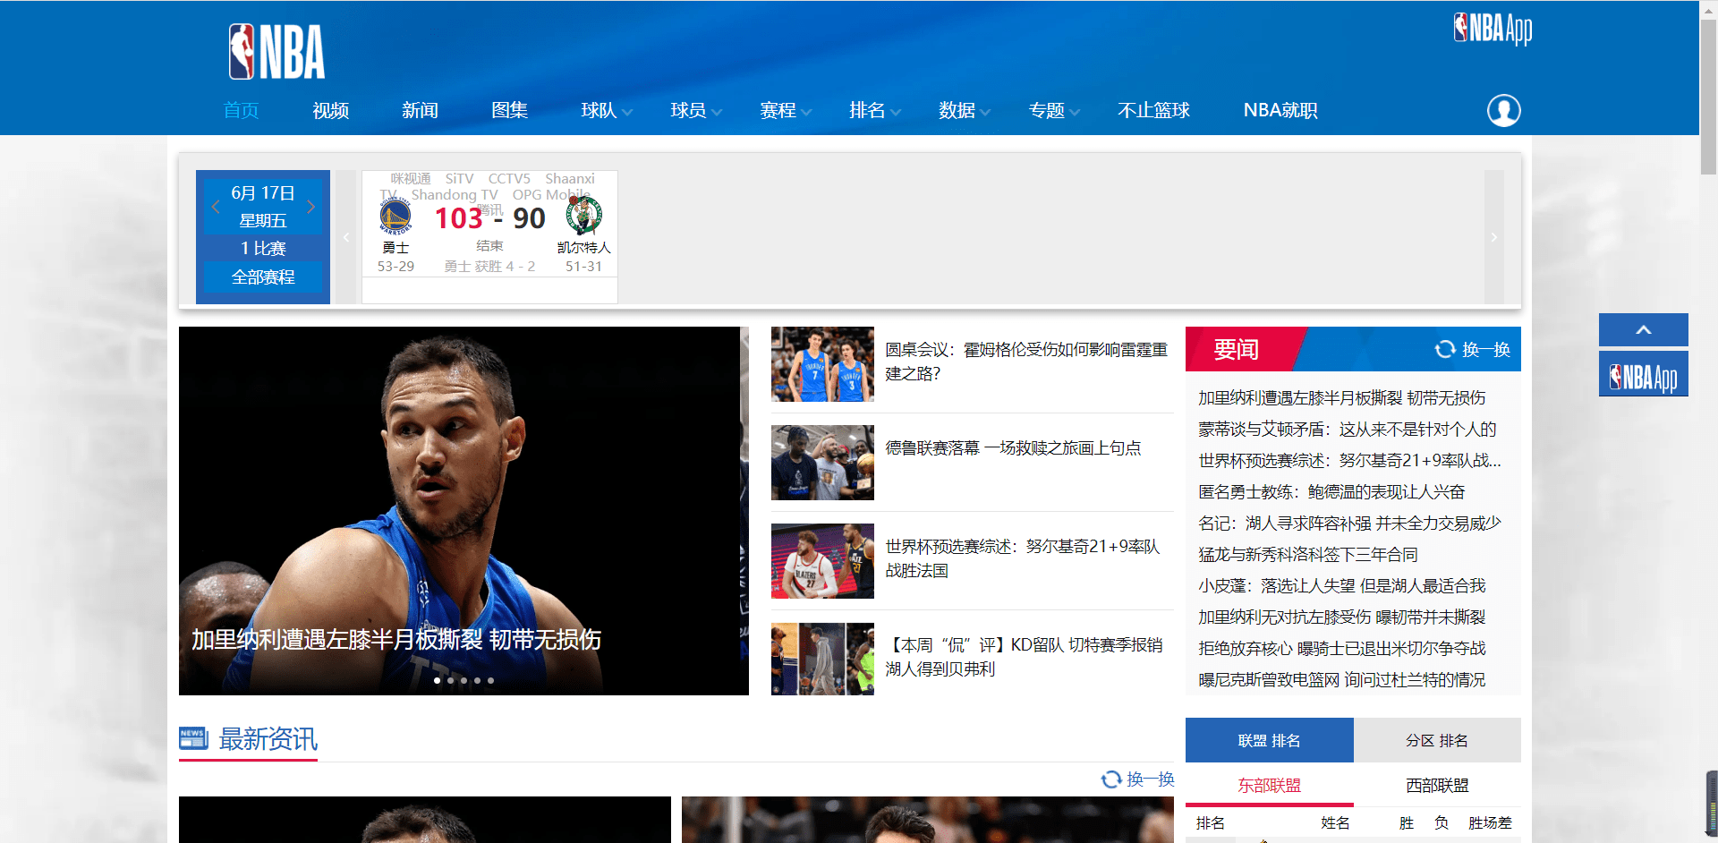Screen dimensions: 1718x843
Task: Open the NBA App link at top right
Action: point(1493,29)
